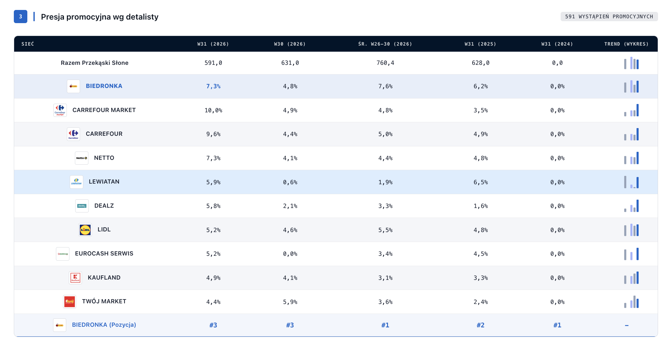Click the TREND (WYKRES) column header
The image size is (668, 346).
(627, 44)
